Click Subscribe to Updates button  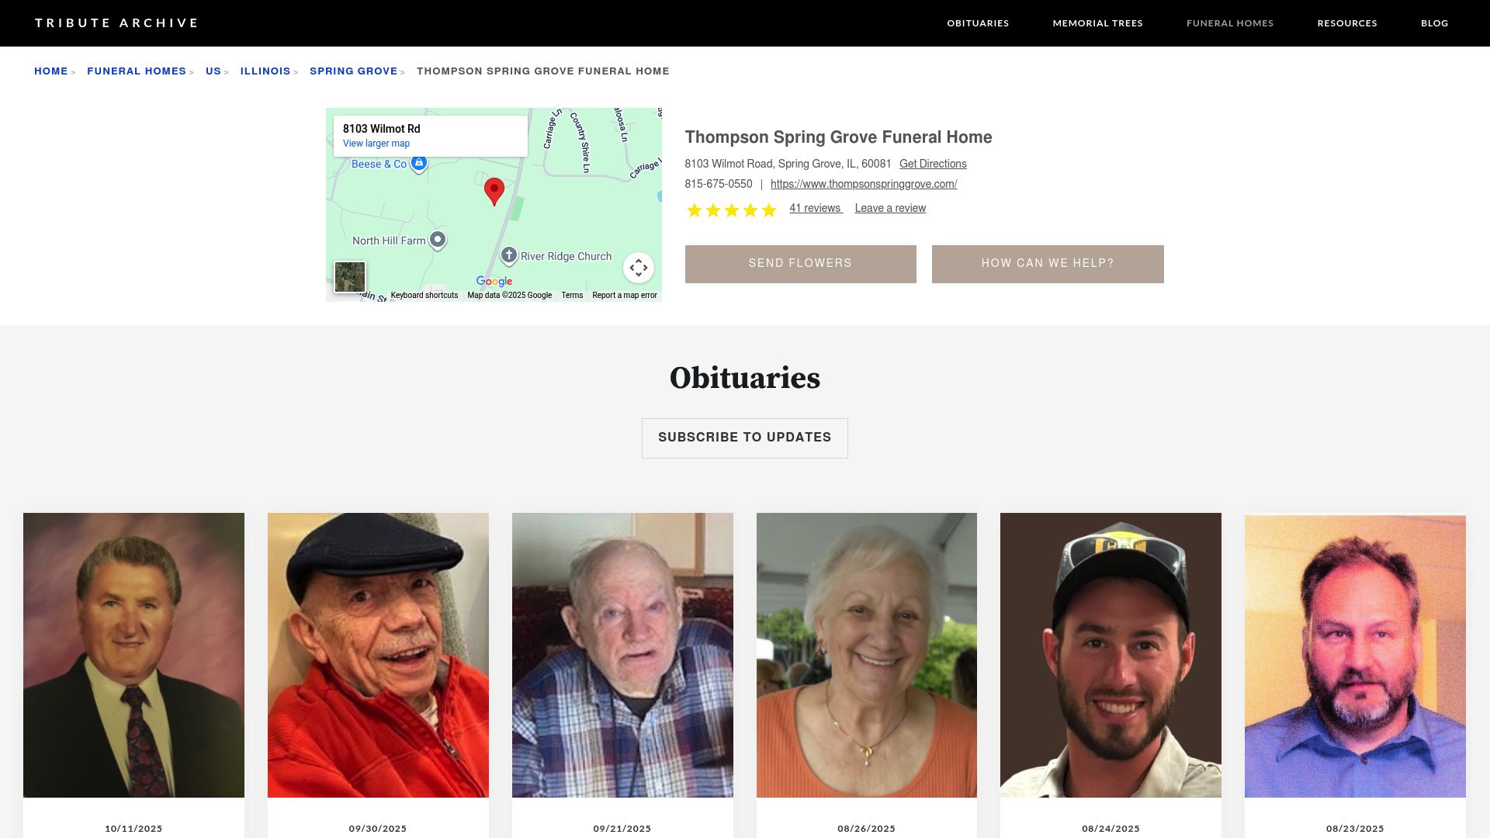coord(745,438)
